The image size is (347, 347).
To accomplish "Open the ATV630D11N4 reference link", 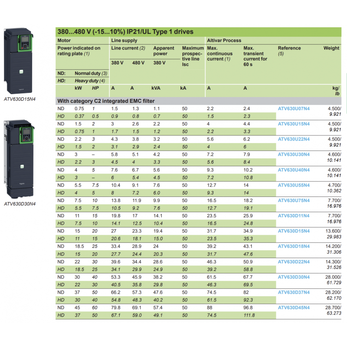I will click(294, 216).
